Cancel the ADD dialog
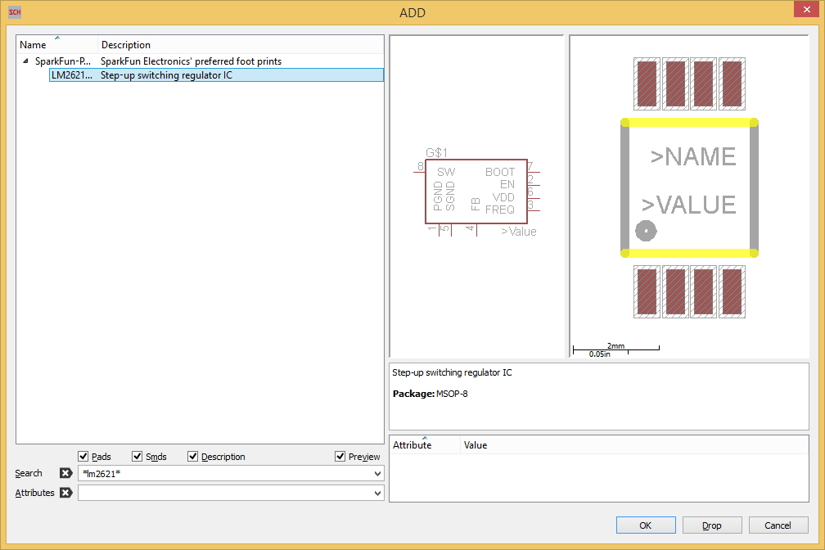The width and height of the screenshot is (825, 550). (778, 525)
